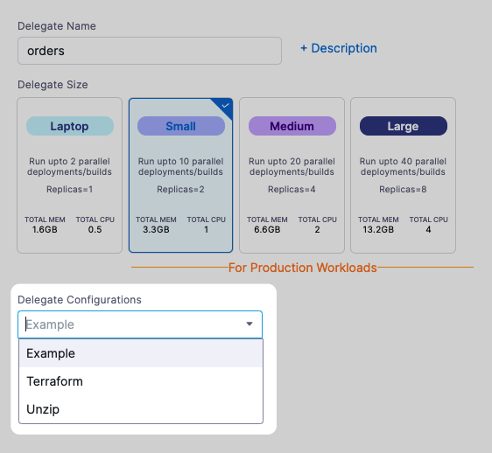Click the Laptop pill badge
492x453 pixels.
70,126
